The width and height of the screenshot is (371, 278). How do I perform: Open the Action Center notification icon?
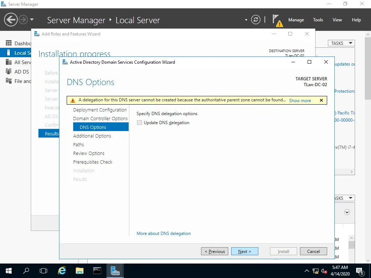pyautogui.click(x=359, y=271)
